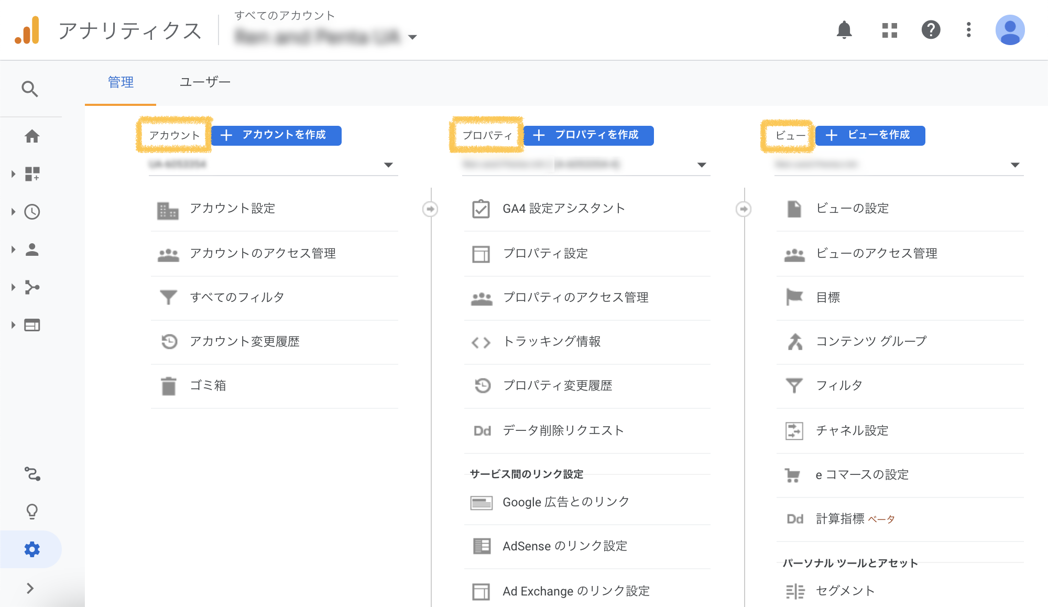Expand the Audience section arrow in sidebar

(14, 250)
